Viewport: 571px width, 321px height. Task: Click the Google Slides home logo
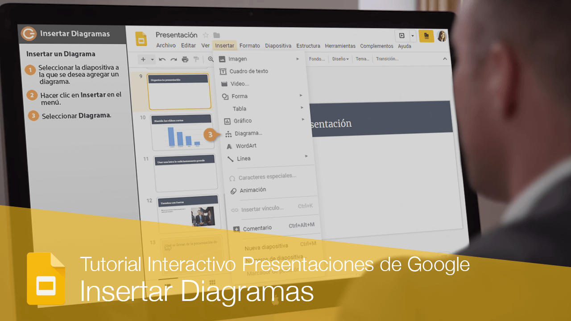(x=141, y=39)
